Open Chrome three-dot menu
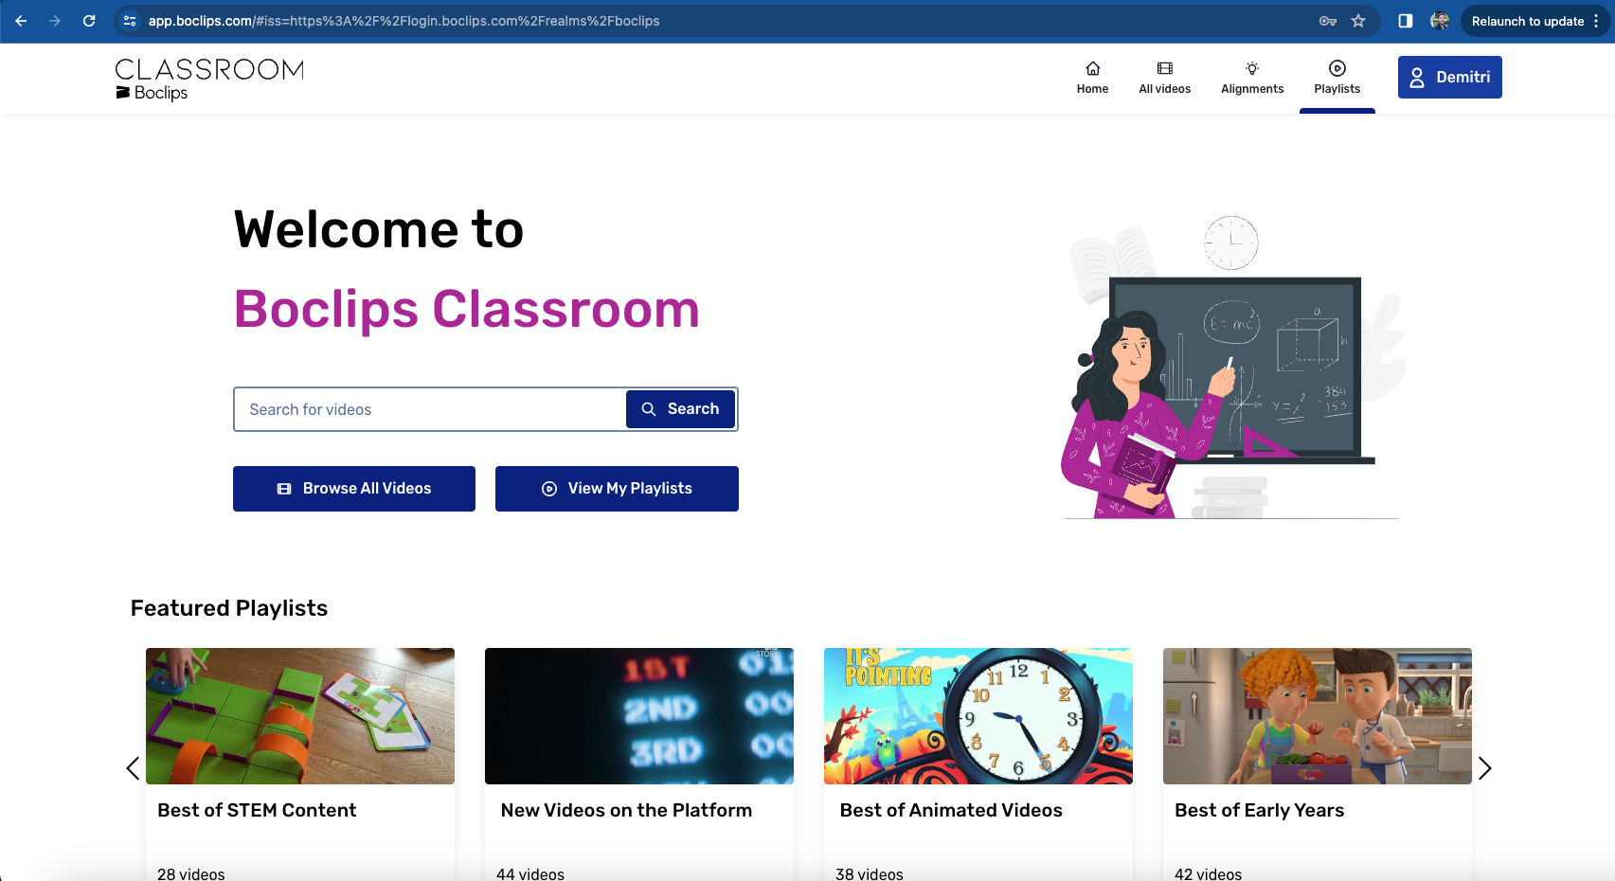The image size is (1615, 881). tap(1596, 21)
